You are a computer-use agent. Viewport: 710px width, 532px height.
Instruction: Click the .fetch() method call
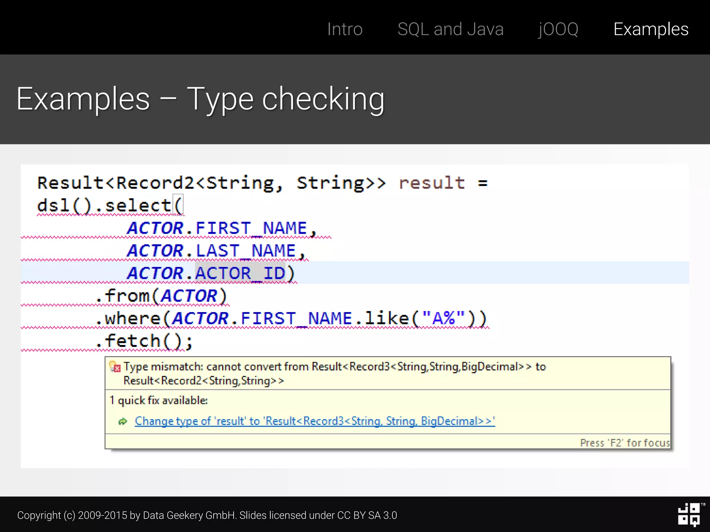coord(144,341)
